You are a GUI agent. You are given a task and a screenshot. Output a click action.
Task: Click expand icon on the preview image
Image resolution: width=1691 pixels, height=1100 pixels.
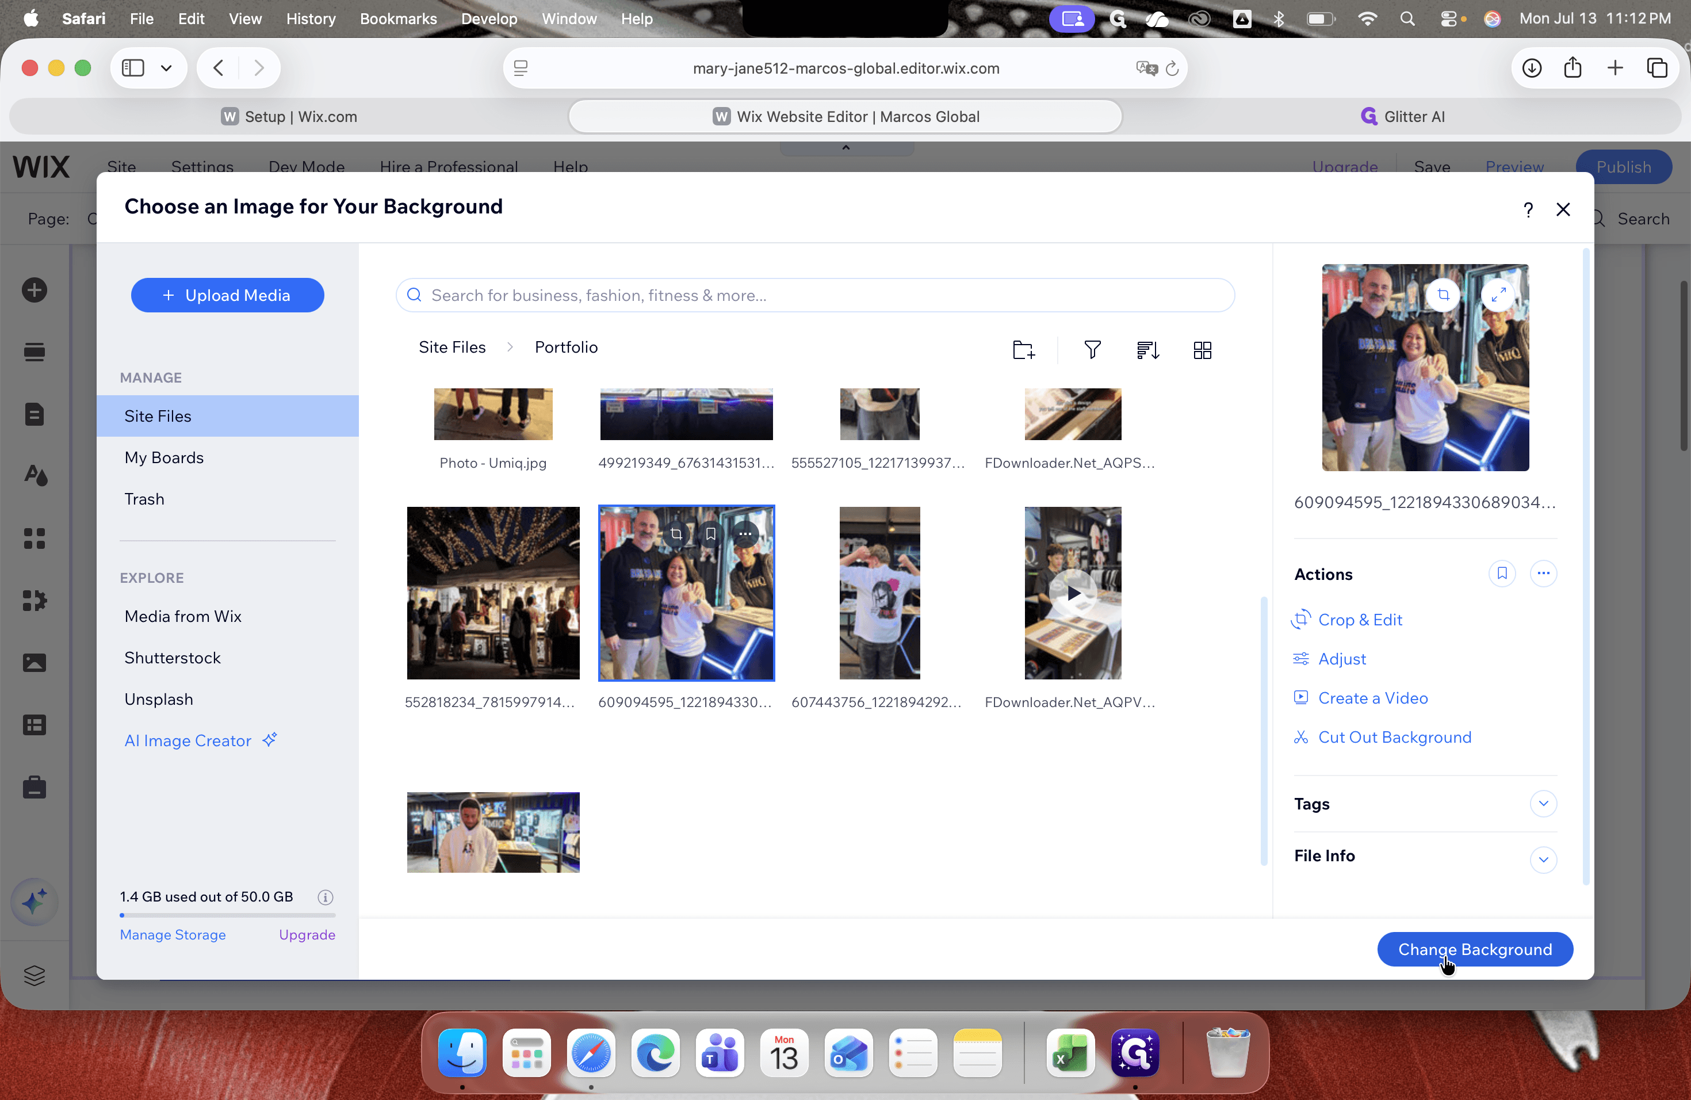coord(1498,294)
